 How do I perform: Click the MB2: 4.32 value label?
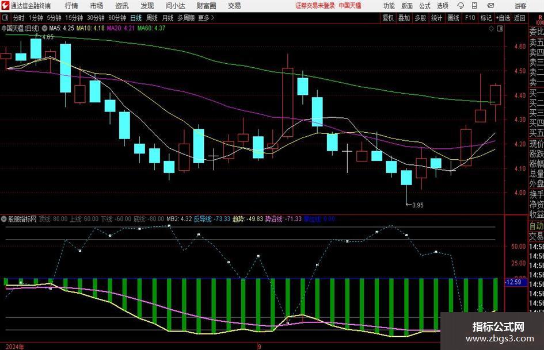[179, 219]
